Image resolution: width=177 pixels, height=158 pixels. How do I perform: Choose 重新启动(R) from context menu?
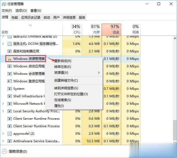[x=63, y=61]
